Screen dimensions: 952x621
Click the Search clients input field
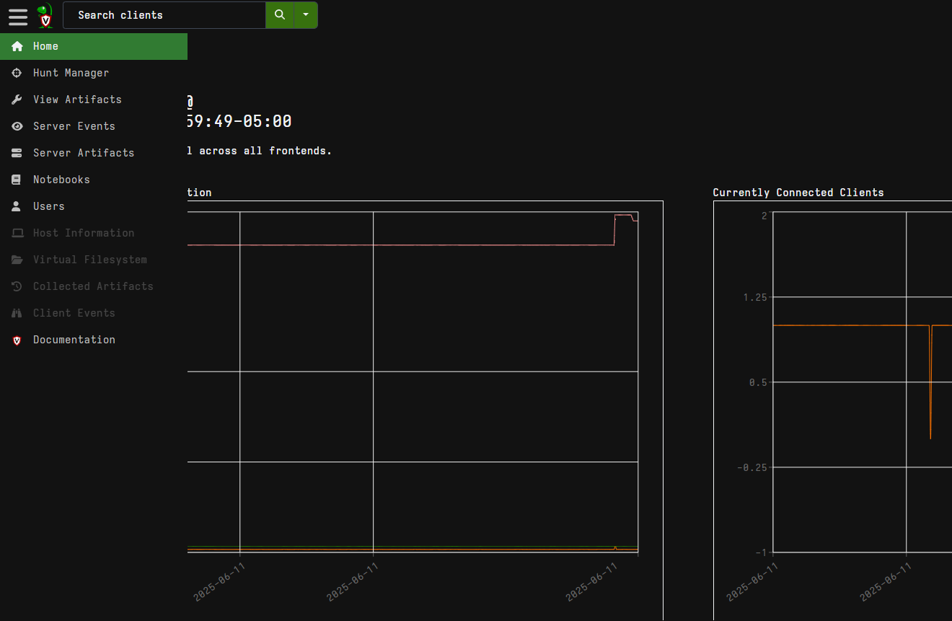[164, 15]
